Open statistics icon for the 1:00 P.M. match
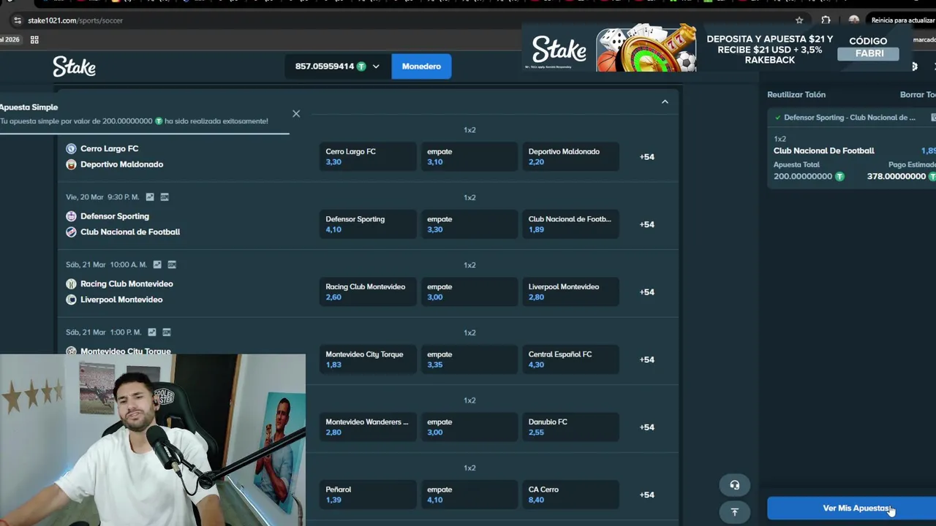 pos(152,332)
